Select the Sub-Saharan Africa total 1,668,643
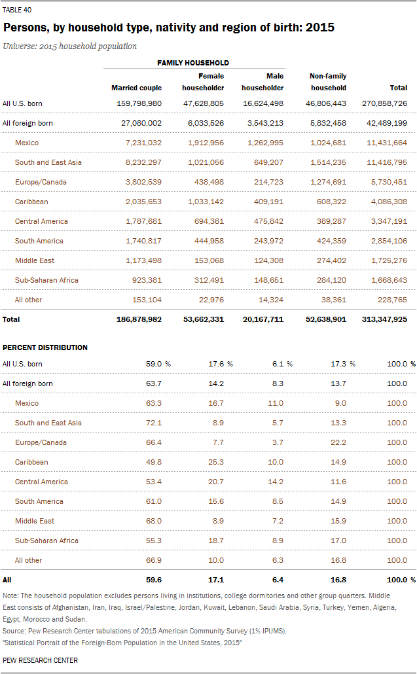Image resolution: width=417 pixels, height=674 pixels. click(388, 280)
